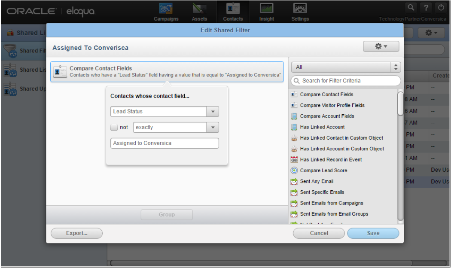The image size is (451, 268).
Task: Open the Settings gear-wheel icon in top navigation
Action: [300, 9]
